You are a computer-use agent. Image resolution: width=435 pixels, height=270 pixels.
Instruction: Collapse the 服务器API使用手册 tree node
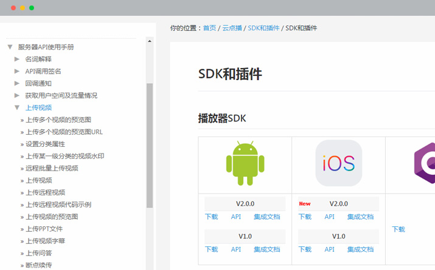tap(10, 47)
